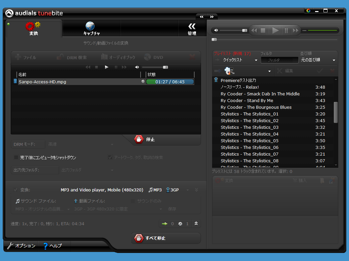Click rewind in conversion list mini player

point(88,67)
